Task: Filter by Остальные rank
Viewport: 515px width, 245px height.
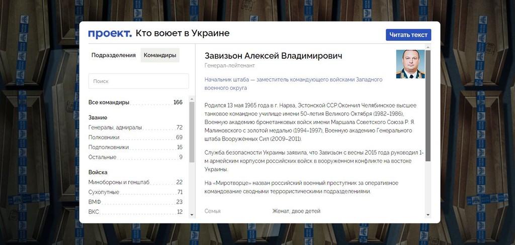Action: click(x=135, y=157)
